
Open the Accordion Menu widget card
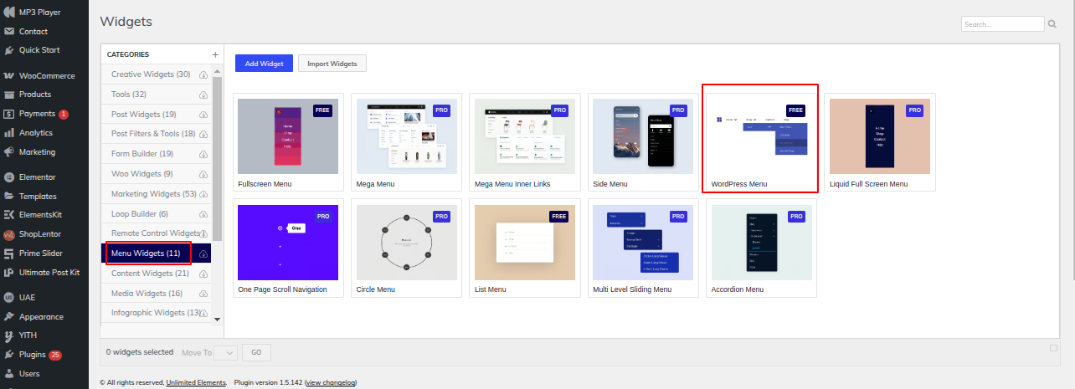761,248
